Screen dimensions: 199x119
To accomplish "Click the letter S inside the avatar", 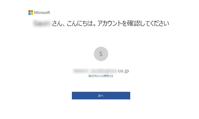I will click(101, 54).
